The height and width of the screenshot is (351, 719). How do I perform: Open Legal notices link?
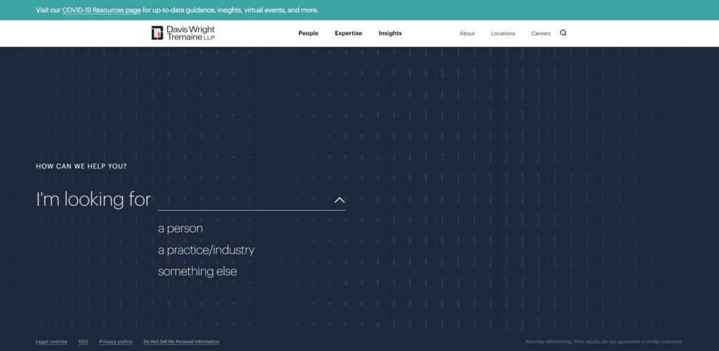pos(51,342)
